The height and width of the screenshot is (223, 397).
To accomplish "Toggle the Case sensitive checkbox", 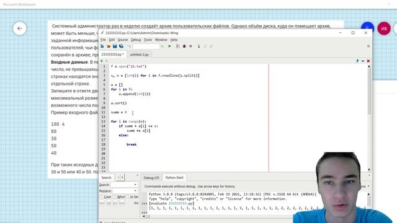I will pyautogui.click(x=102, y=197).
